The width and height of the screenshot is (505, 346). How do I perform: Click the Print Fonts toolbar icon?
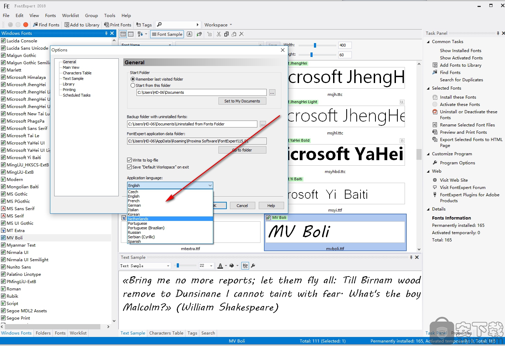[x=107, y=25]
